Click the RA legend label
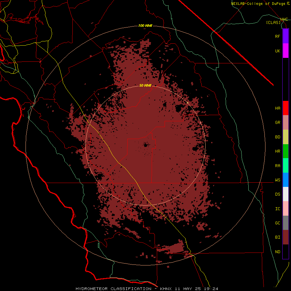Viewport: 291px width, 291px height. point(278,166)
